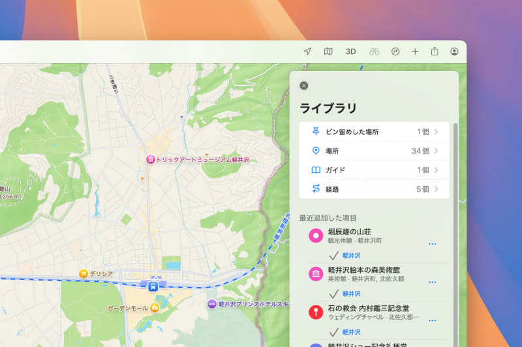Open more options for 軽井沢絵本の森美術館
This screenshot has width=522, height=347.
click(432, 283)
